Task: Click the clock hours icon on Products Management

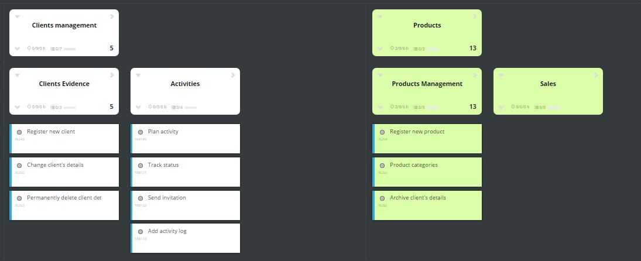Action: point(392,107)
